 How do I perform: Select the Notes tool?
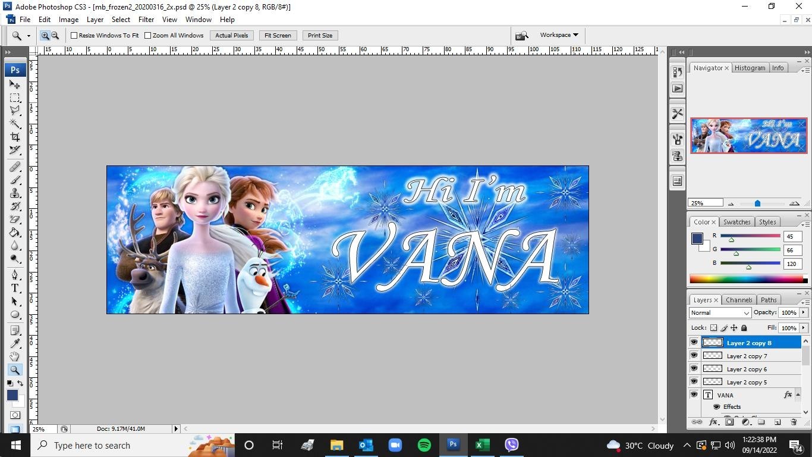point(15,330)
